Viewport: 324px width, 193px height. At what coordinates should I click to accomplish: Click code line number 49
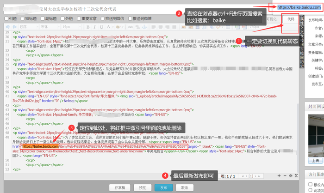click(x=7, y=137)
